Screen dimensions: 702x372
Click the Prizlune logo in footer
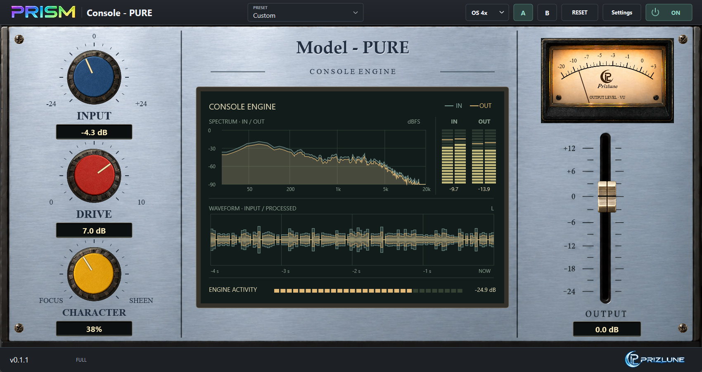click(x=655, y=359)
